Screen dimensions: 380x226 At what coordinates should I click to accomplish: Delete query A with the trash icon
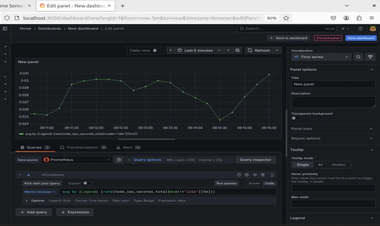point(263,175)
